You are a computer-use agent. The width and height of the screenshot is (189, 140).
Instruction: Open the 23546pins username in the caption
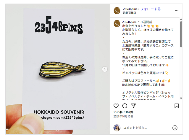click(x=129, y=22)
